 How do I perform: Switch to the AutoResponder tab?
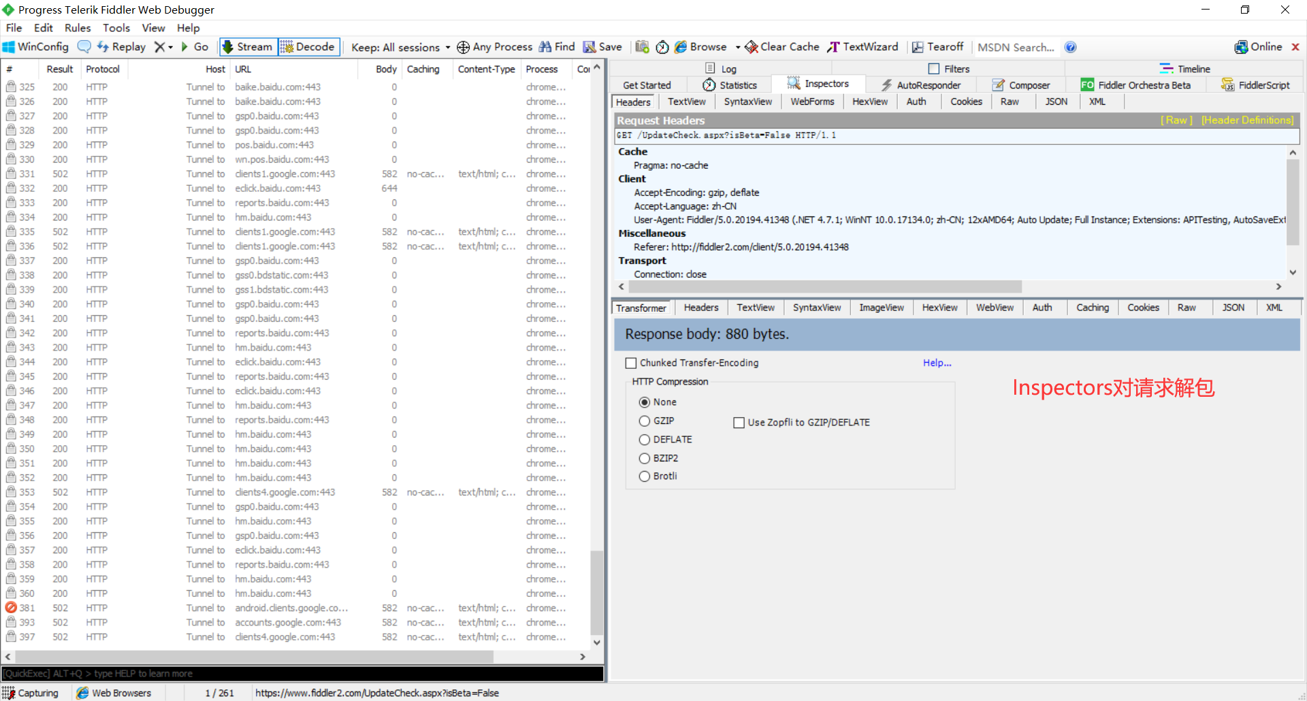point(921,85)
